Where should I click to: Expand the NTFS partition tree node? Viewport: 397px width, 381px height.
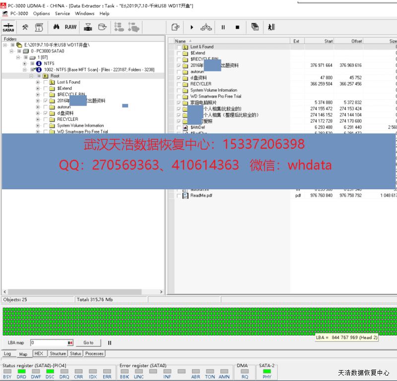(25, 63)
